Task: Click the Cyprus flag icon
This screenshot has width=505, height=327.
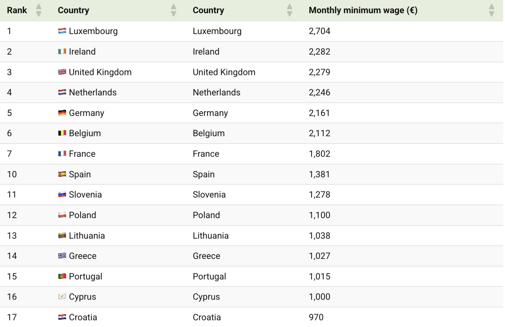Action: (x=62, y=296)
